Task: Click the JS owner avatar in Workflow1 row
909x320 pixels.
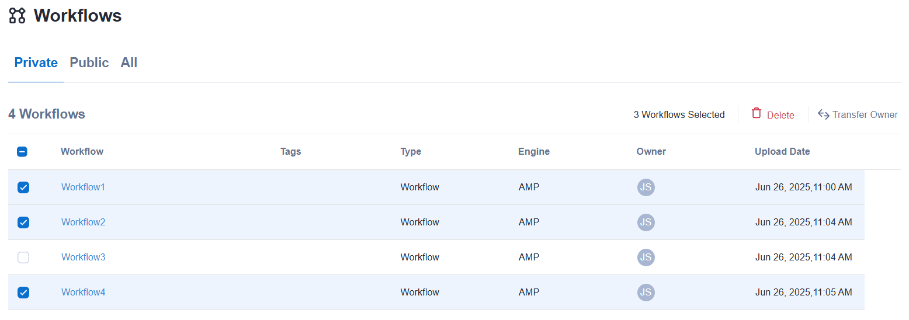Action: (x=646, y=187)
